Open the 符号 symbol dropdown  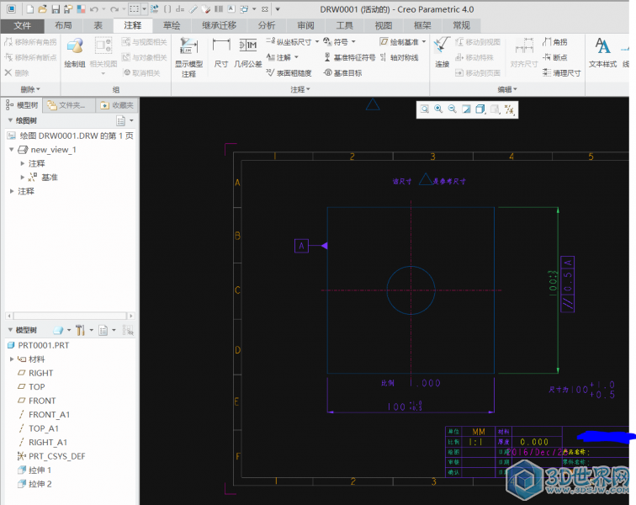point(353,42)
